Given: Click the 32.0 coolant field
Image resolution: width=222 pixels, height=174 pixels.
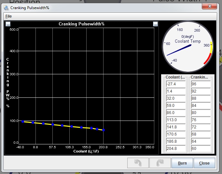Looking at the screenshot, I should [x=175, y=98].
